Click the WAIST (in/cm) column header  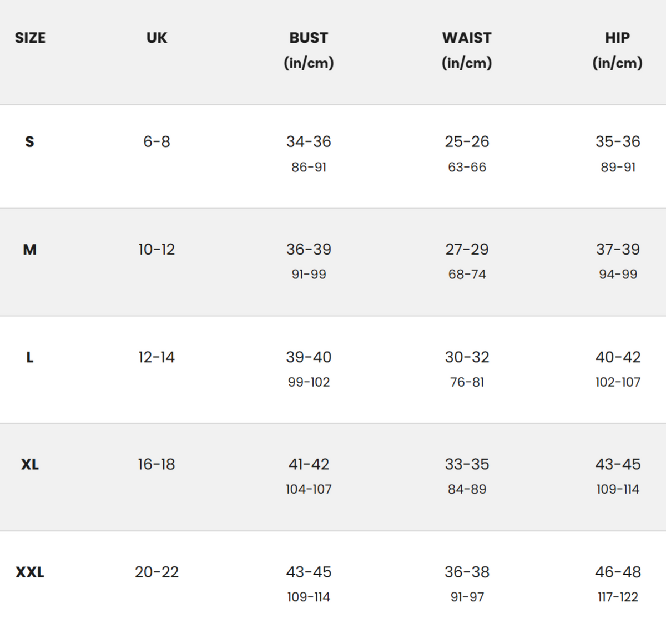[x=467, y=50]
